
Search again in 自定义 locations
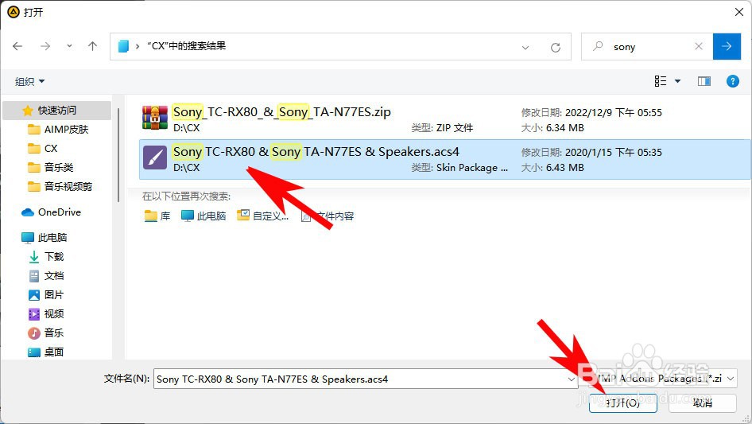click(x=263, y=216)
